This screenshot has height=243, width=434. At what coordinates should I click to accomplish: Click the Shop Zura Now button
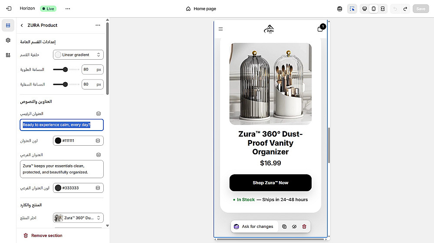pos(270,182)
